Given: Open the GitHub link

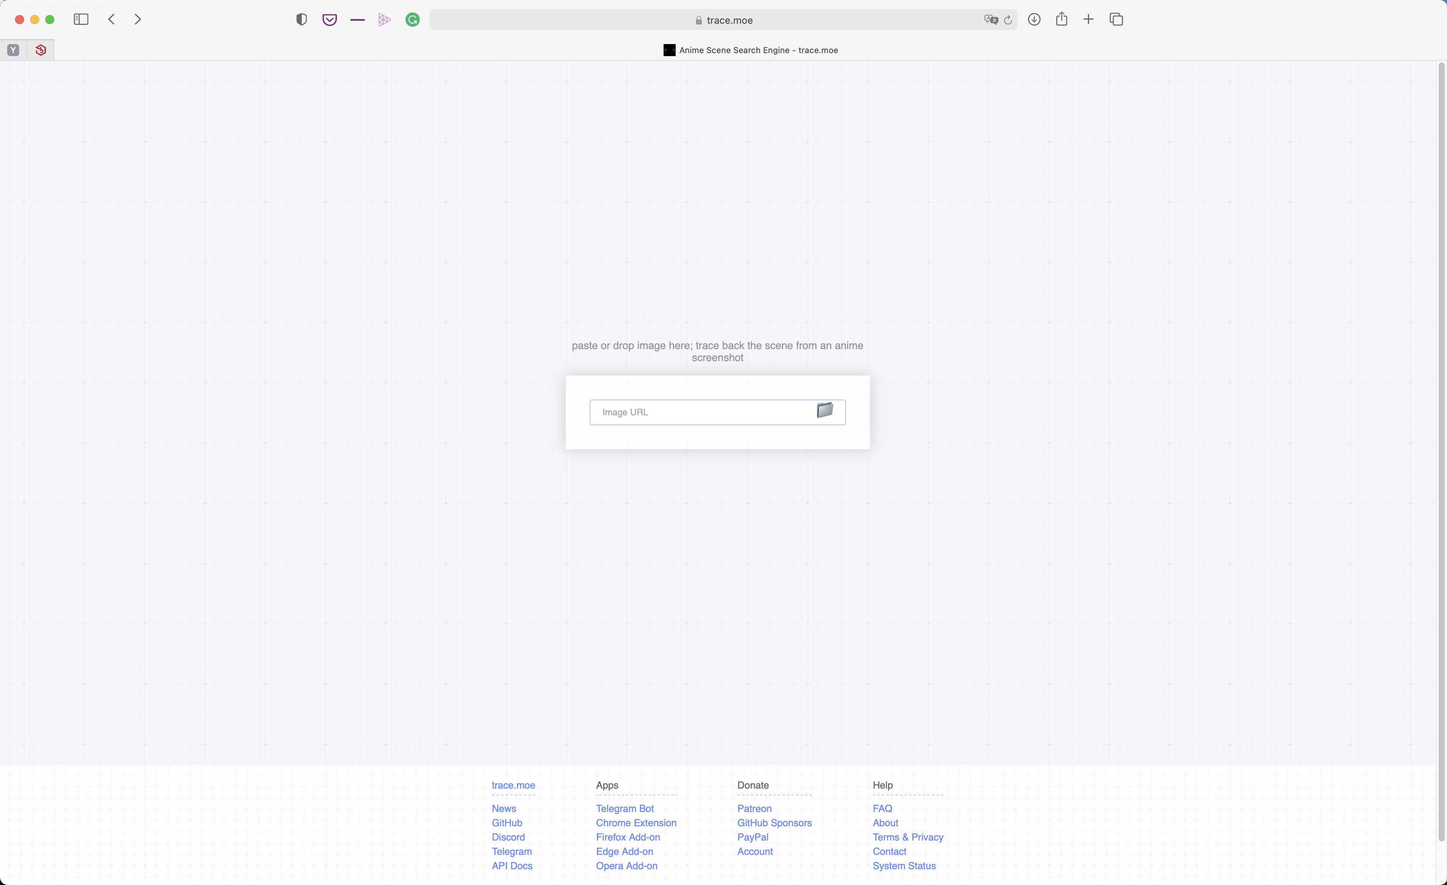Looking at the screenshot, I should pyautogui.click(x=507, y=823).
